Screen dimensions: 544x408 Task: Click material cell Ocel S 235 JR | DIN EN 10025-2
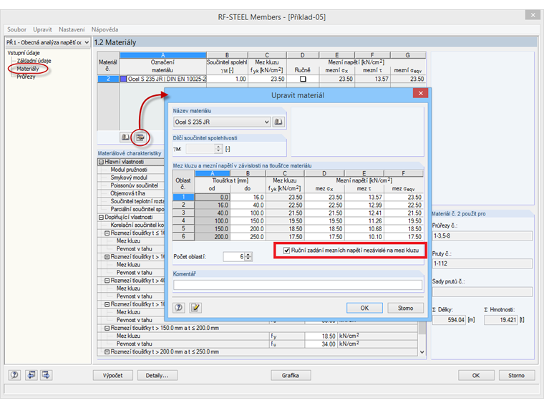click(167, 79)
